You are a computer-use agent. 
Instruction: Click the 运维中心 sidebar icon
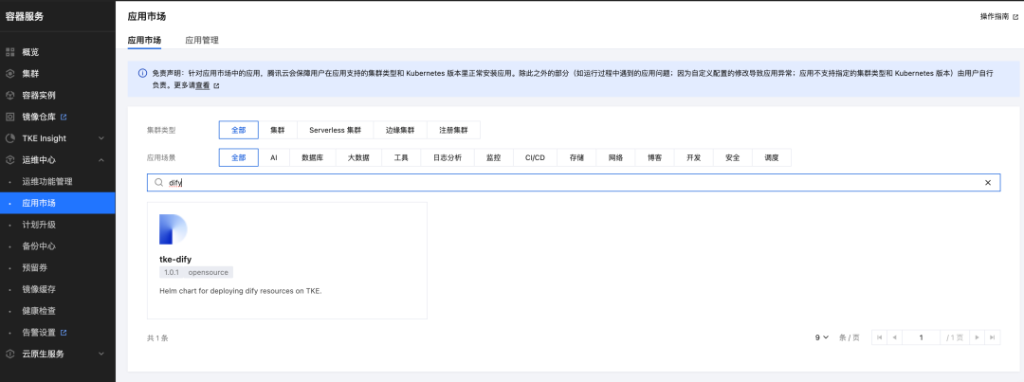(9, 160)
